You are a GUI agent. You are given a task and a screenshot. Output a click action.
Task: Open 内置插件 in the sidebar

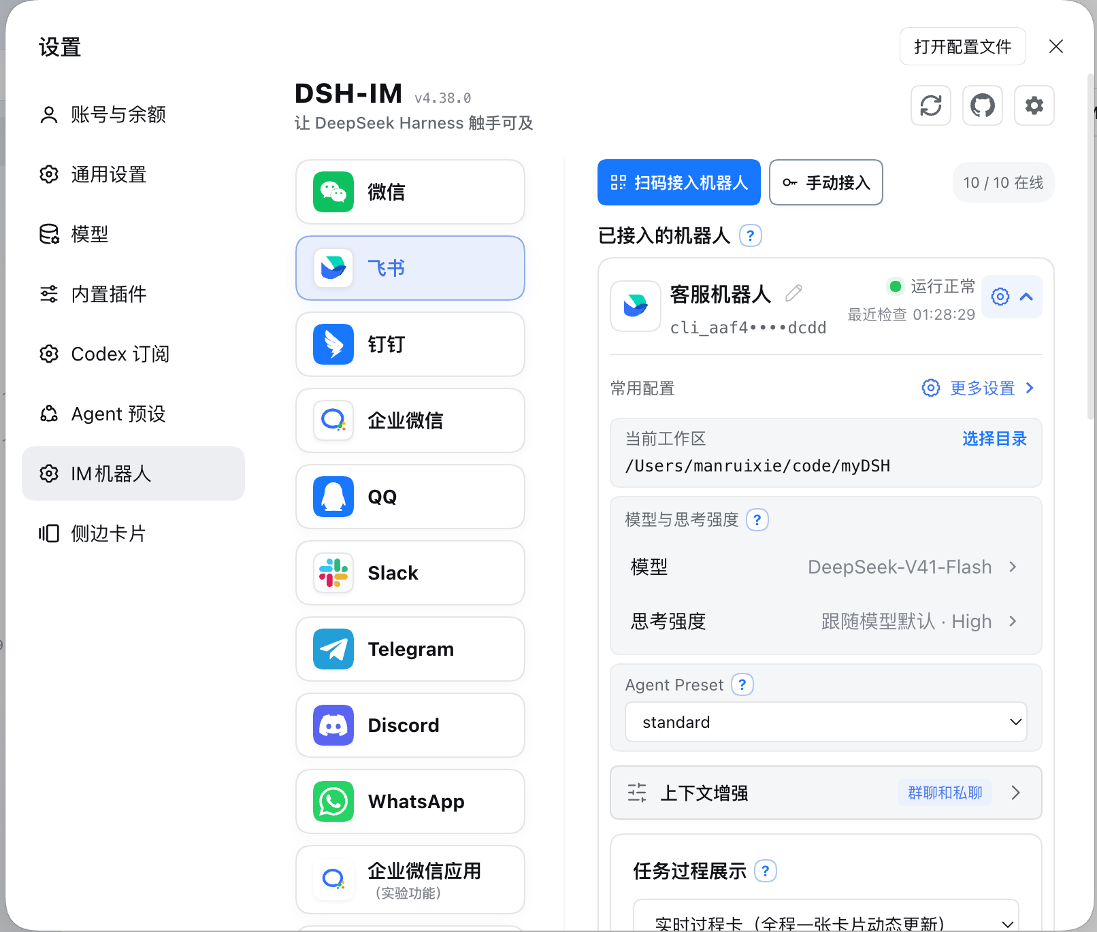[133, 294]
